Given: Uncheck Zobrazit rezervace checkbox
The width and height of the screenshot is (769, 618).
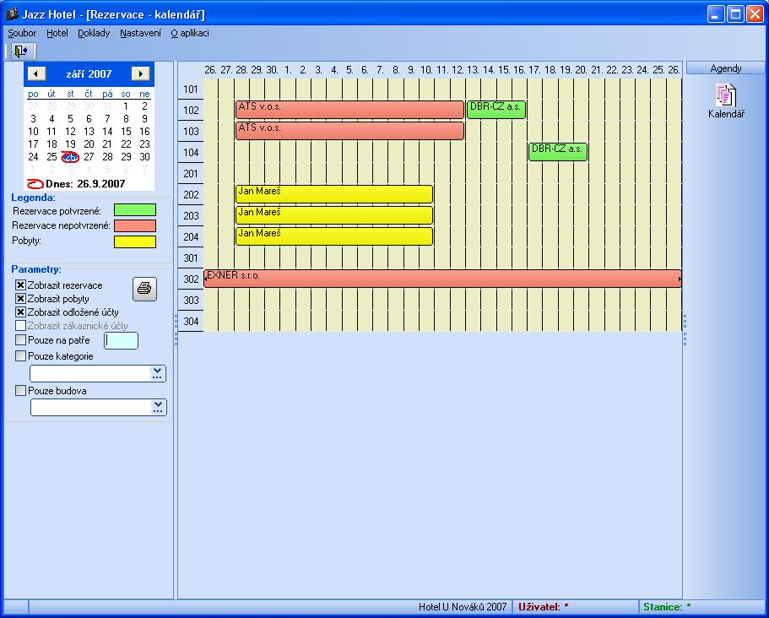Looking at the screenshot, I should coord(21,285).
